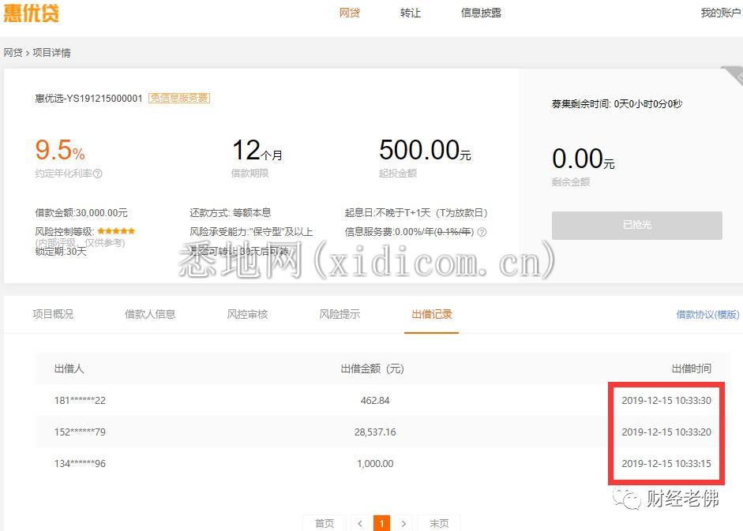The image size is (743, 531).
Task: Select page 1 in the pagination
Action: click(x=381, y=523)
